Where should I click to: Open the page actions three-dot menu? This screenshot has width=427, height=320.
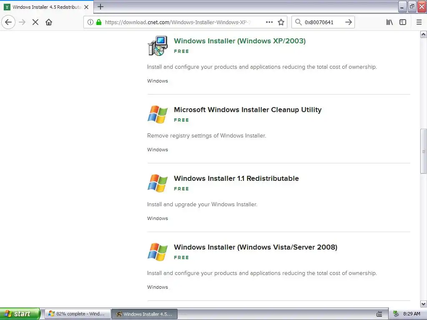[x=269, y=22]
